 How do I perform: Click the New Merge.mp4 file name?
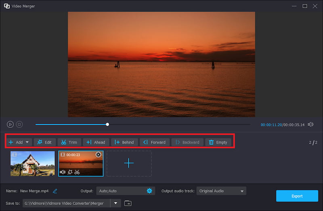tap(34, 191)
